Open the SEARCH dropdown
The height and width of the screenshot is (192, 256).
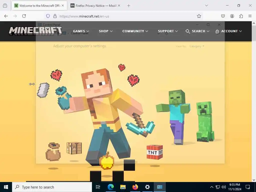[x=197, y=31]
